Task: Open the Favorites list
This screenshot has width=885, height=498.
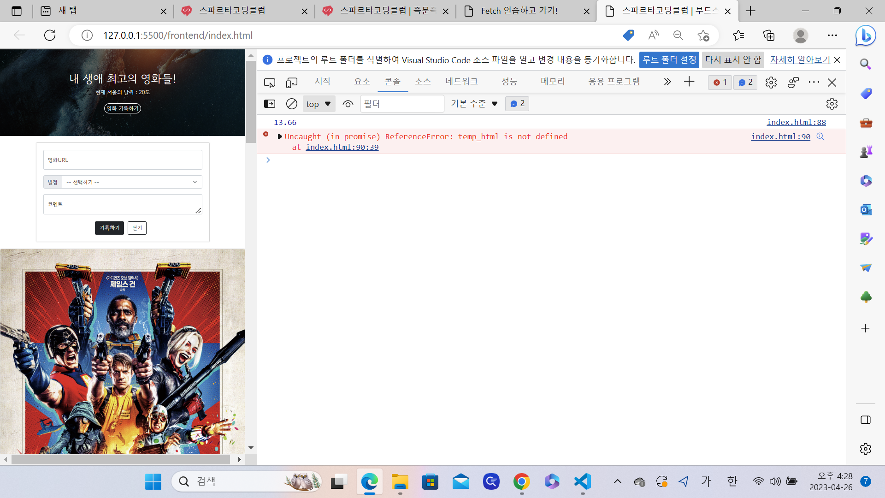Action: pos(738,35)
